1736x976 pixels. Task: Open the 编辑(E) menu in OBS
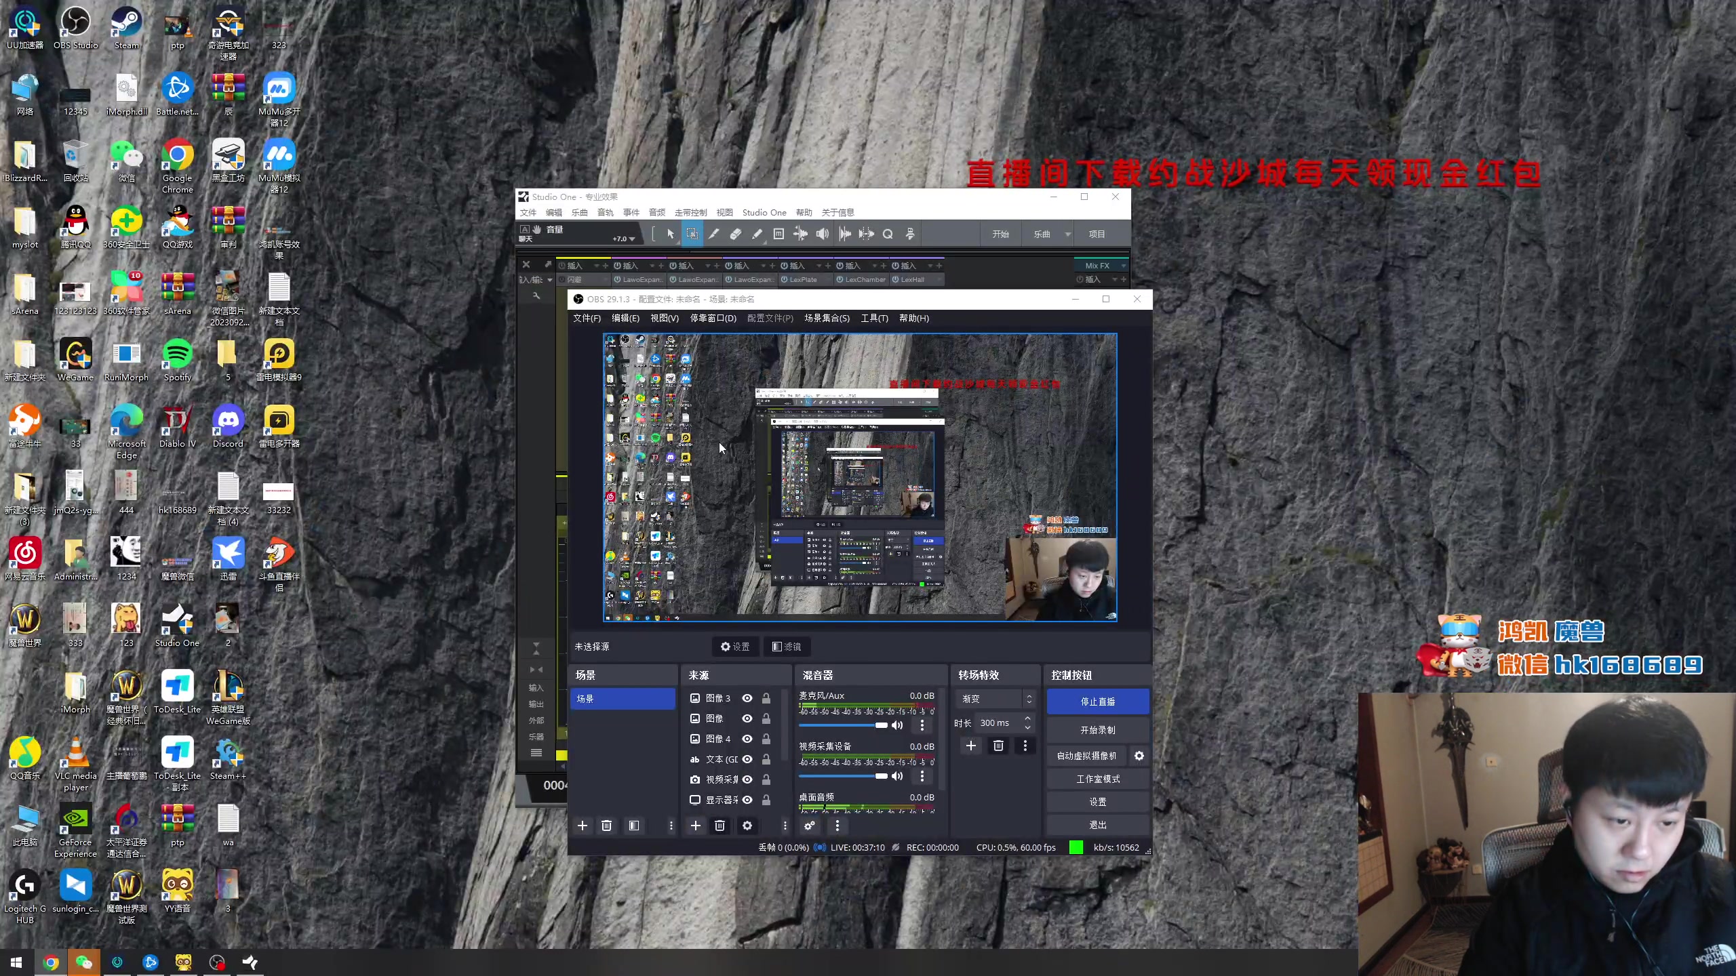[625, 318]
